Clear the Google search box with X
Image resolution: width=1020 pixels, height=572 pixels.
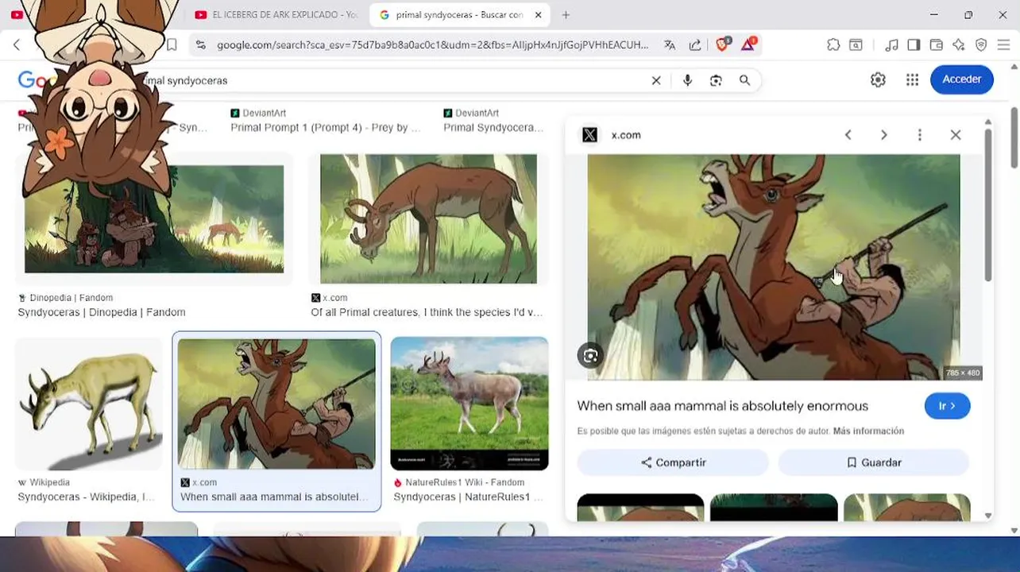656,80
